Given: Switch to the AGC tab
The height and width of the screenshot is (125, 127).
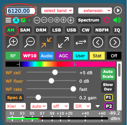Looking at the screenshot, I should point(63,56).
